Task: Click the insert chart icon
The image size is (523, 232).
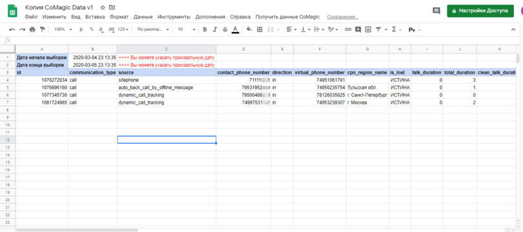Action: point(368,30)
